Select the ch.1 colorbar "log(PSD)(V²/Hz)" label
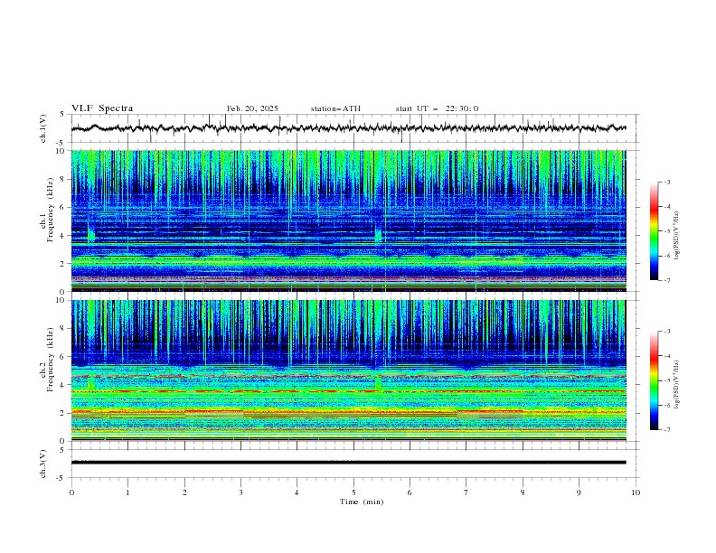 click(677, 236)
